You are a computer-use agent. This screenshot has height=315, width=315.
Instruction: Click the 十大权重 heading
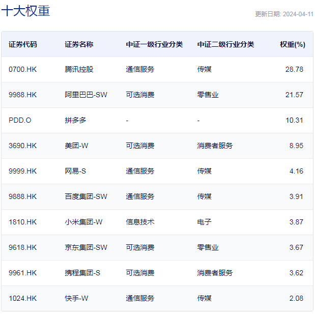pyautogui.click(x=25, y=11)
